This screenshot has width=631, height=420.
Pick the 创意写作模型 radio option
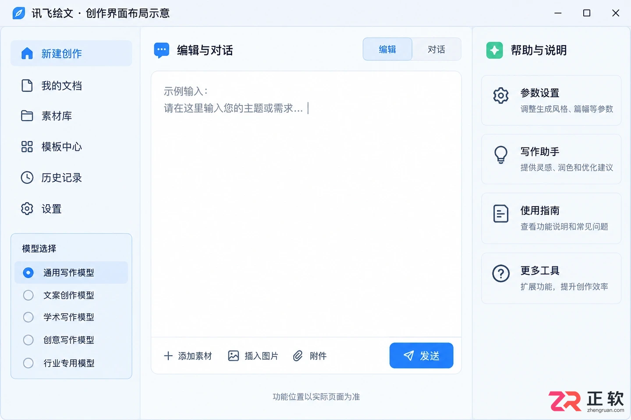click(28, 340)
